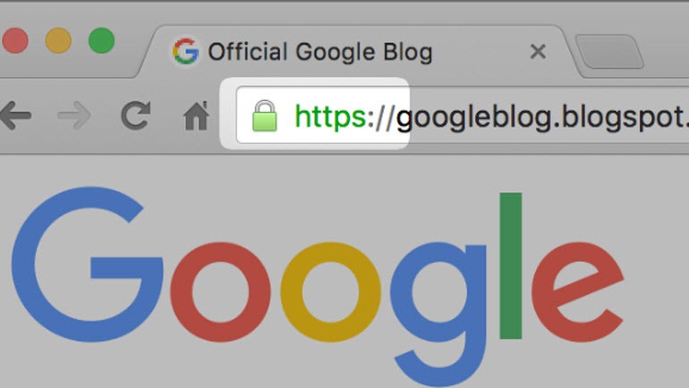Click the yellow minimize window button
This screenshot has width=689, height=388.
[x=58, y=40]
